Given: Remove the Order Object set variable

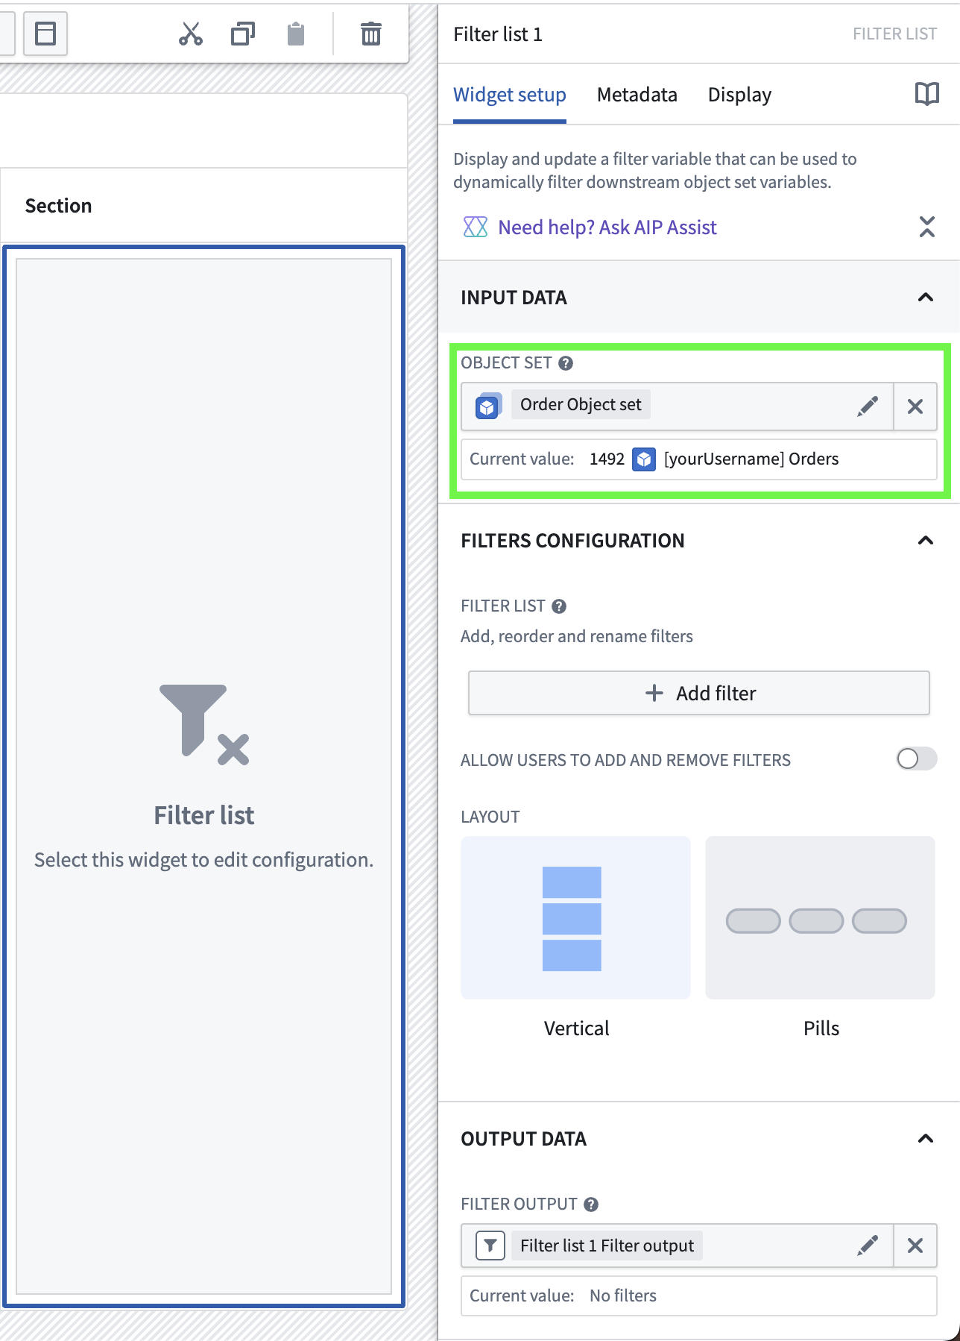Looking at the screenshot, I should point(915,406).
